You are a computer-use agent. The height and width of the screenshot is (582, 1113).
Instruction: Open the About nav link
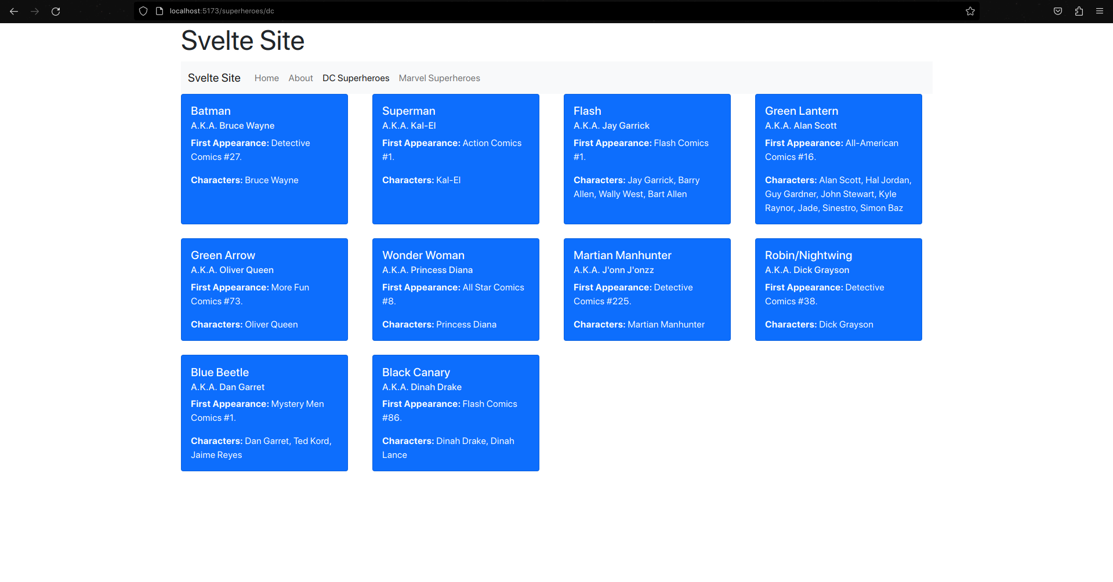click(300, 78)
